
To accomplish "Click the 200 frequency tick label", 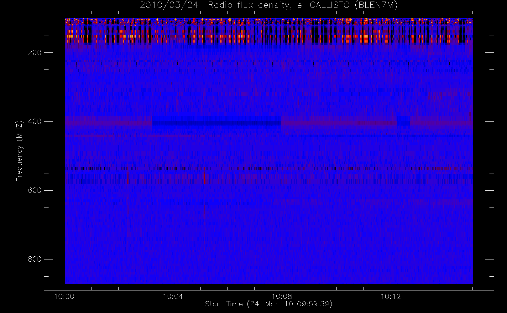I will coord(35,53).
